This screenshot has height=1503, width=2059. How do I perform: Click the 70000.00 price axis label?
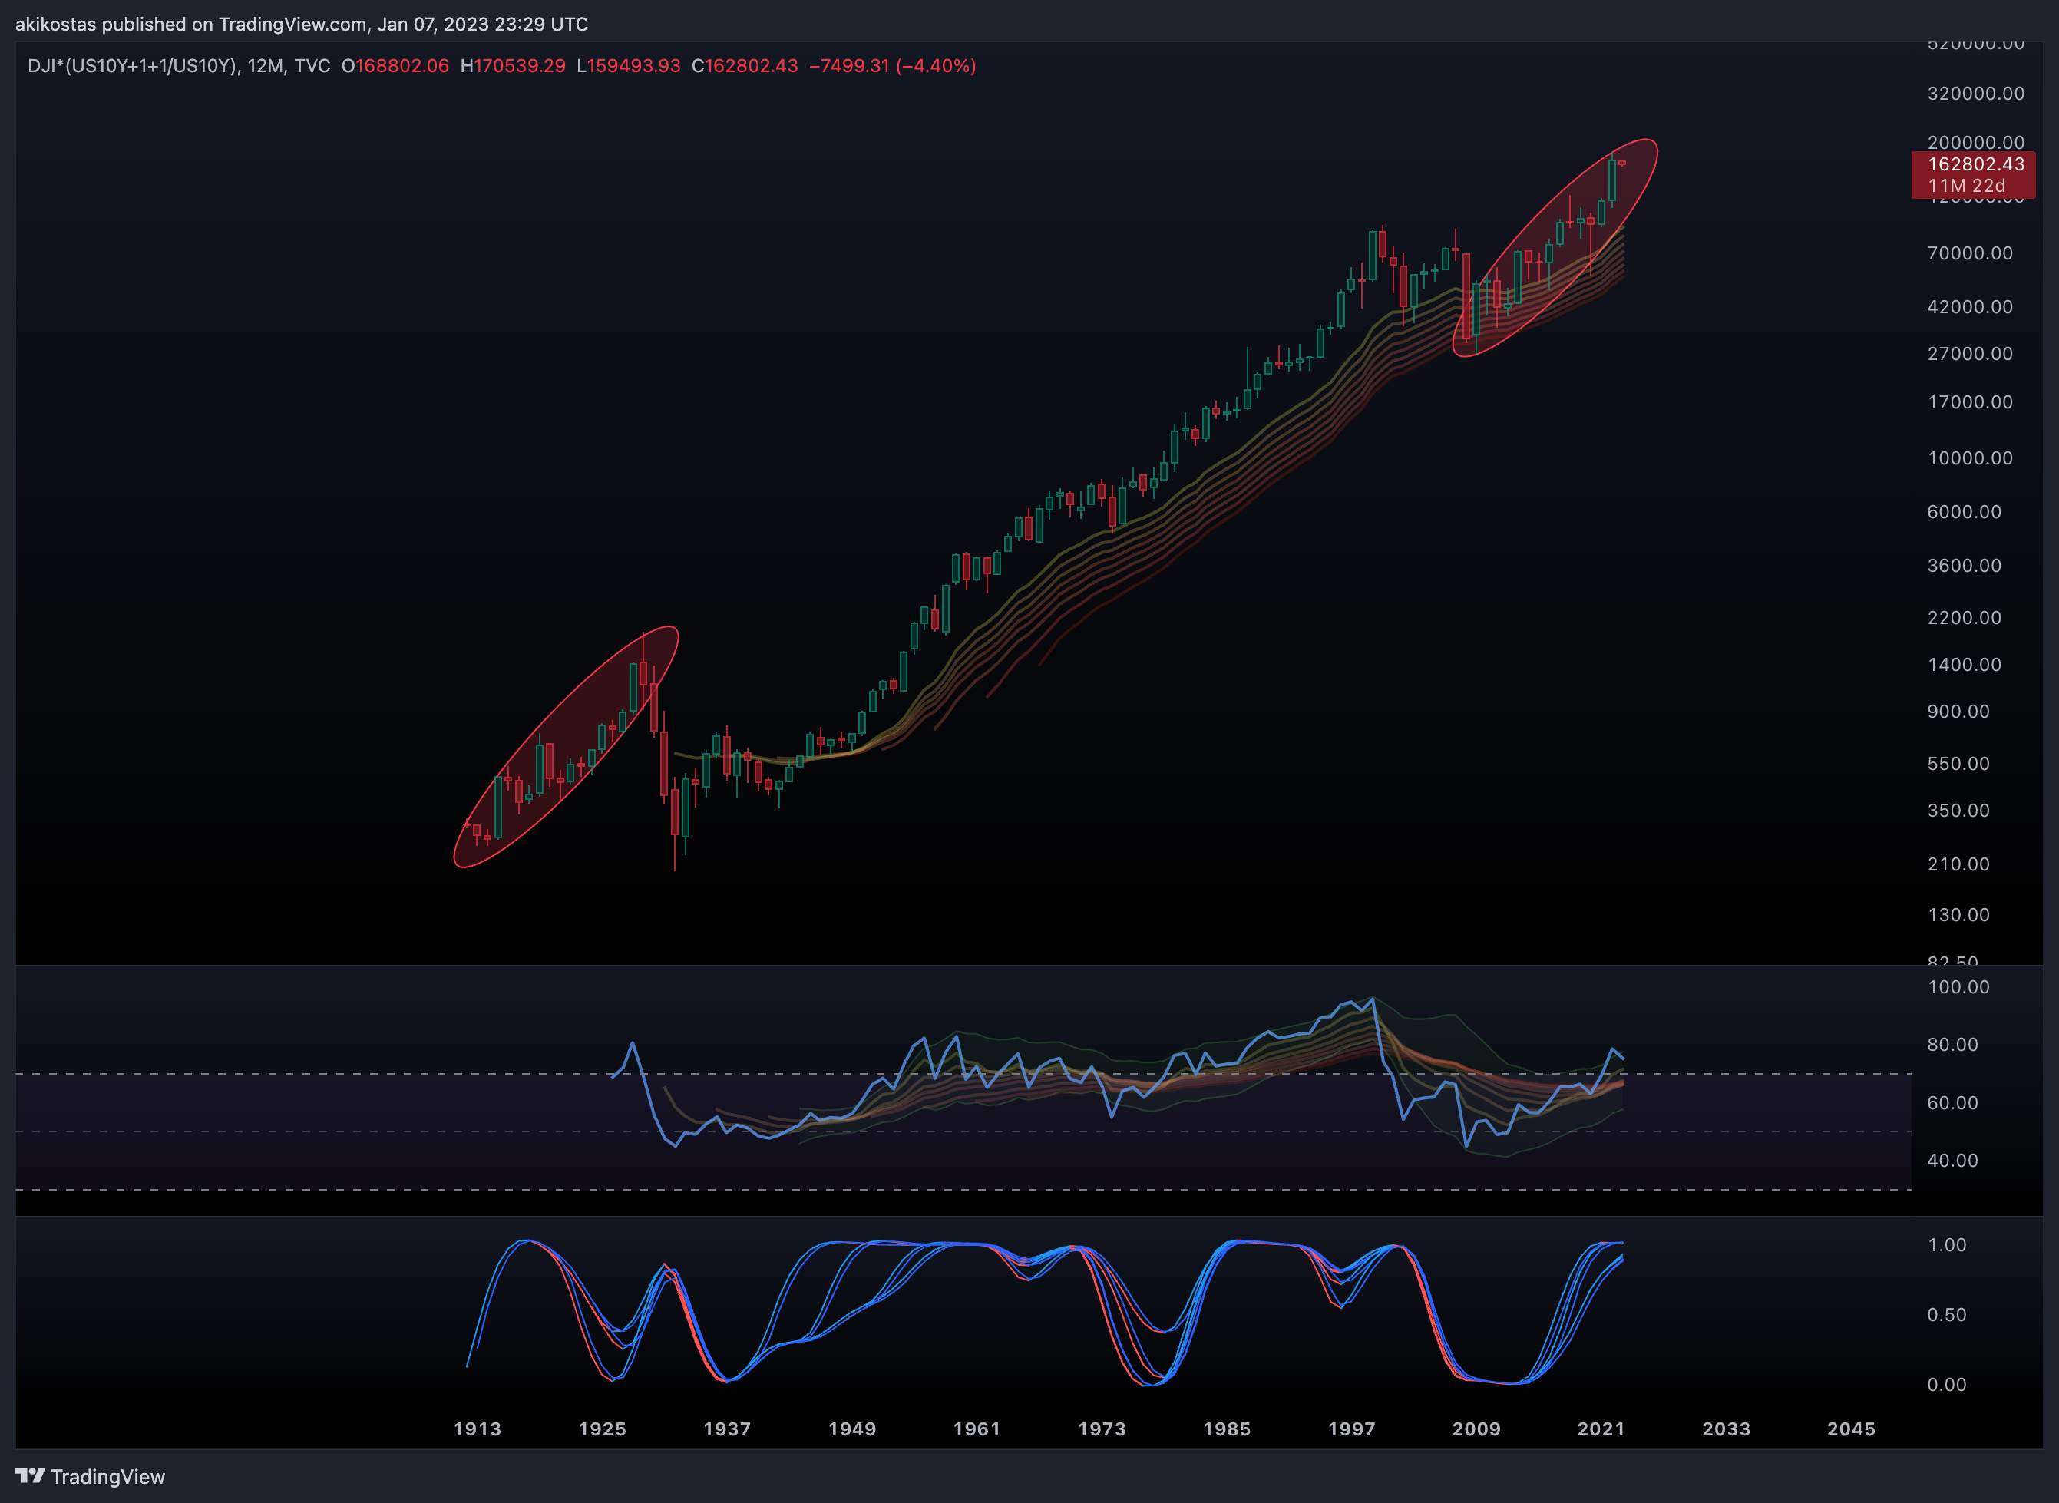pos(1970,253)
